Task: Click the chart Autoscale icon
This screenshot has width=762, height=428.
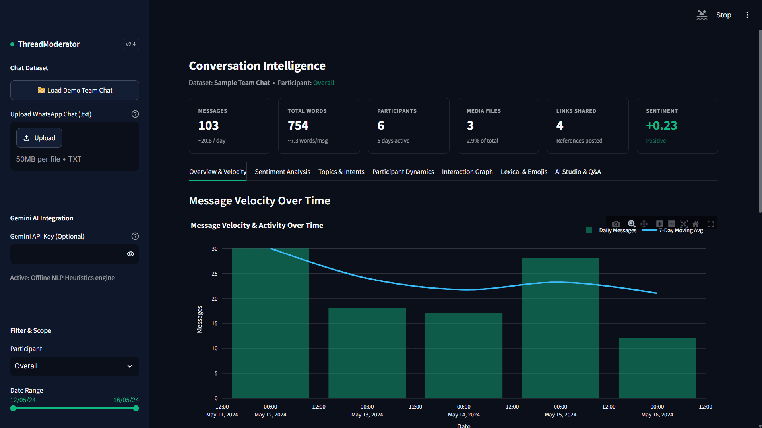Action: pyautogui.click(x=683, y=224)
